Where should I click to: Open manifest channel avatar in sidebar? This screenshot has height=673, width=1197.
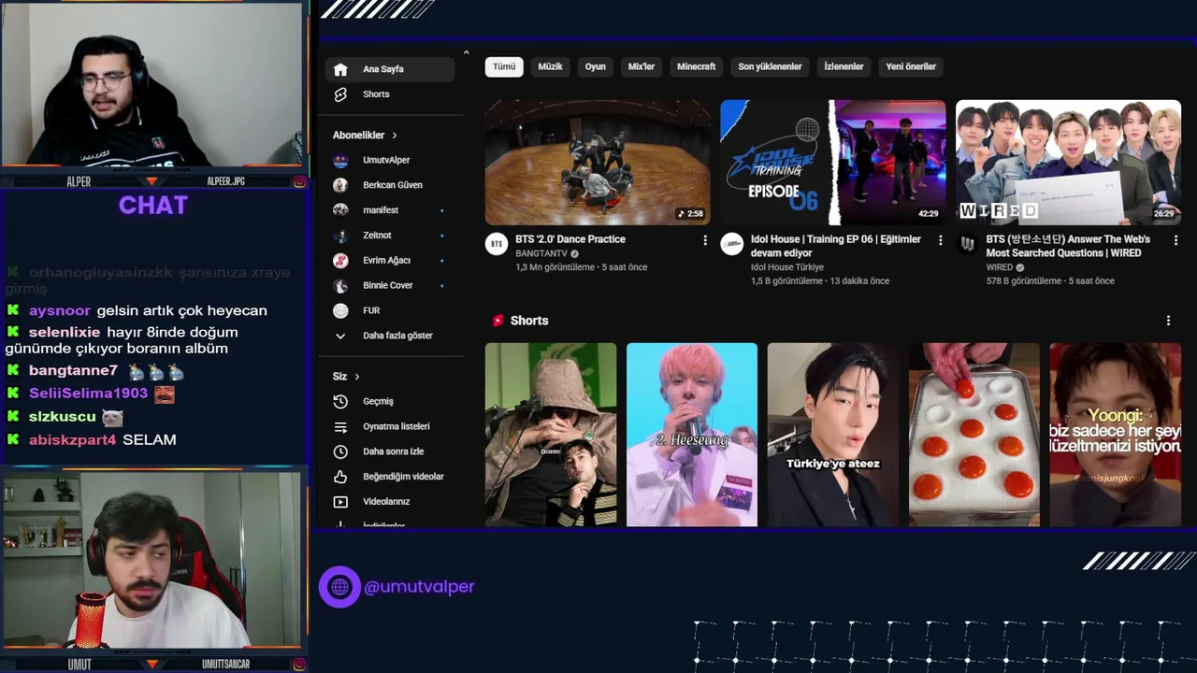[340, 210]
